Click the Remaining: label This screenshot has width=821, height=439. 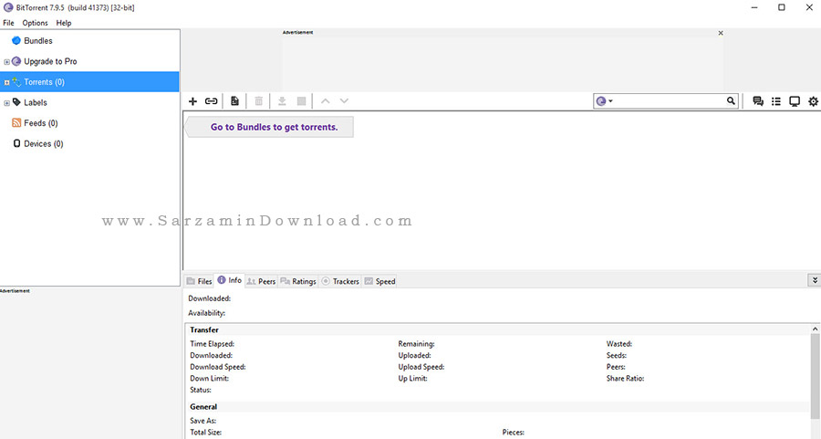[x=416, y=344]
